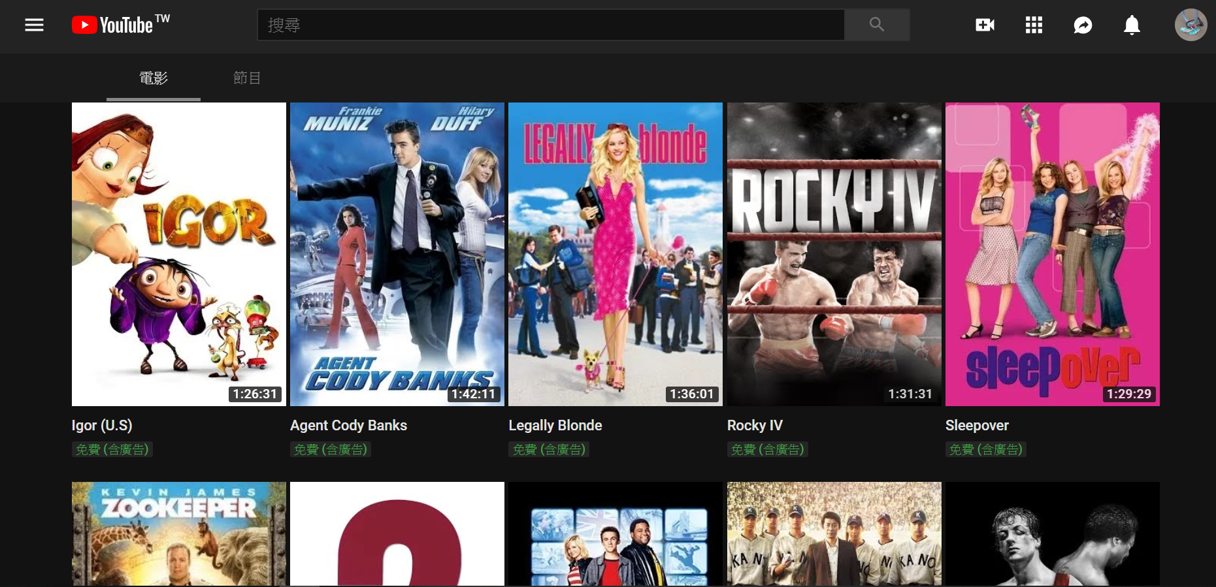This screenshot has height=587, width=1216.
Task: Click the 1:36:01 duration label
Action: (x=692, y=394)
